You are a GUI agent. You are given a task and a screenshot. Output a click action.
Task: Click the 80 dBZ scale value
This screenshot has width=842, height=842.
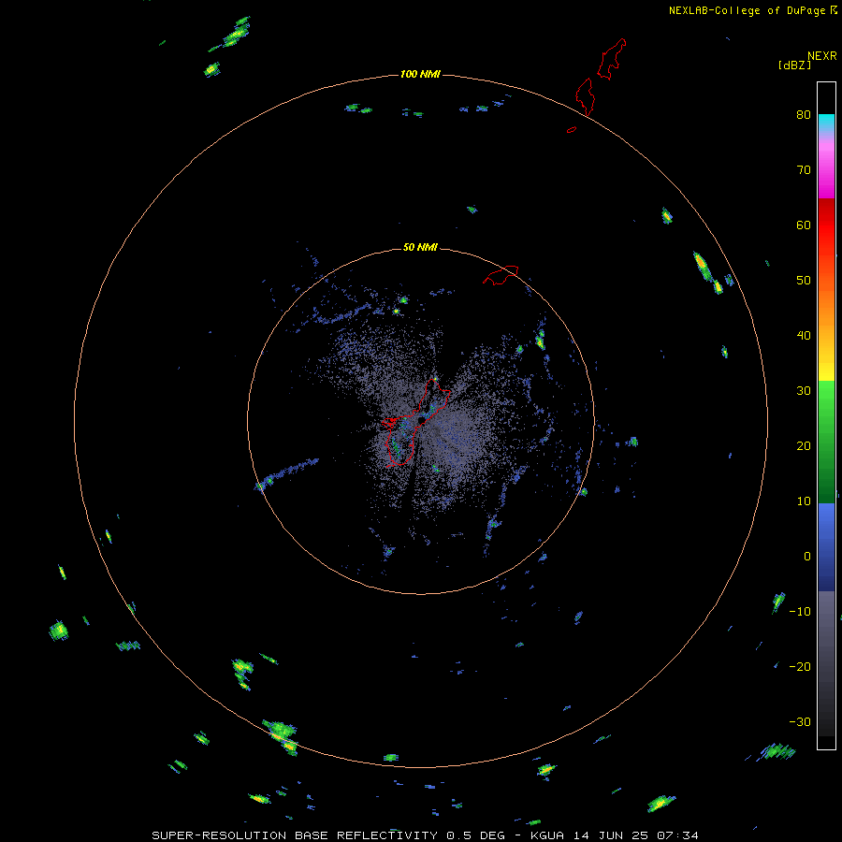coord(804,114)
